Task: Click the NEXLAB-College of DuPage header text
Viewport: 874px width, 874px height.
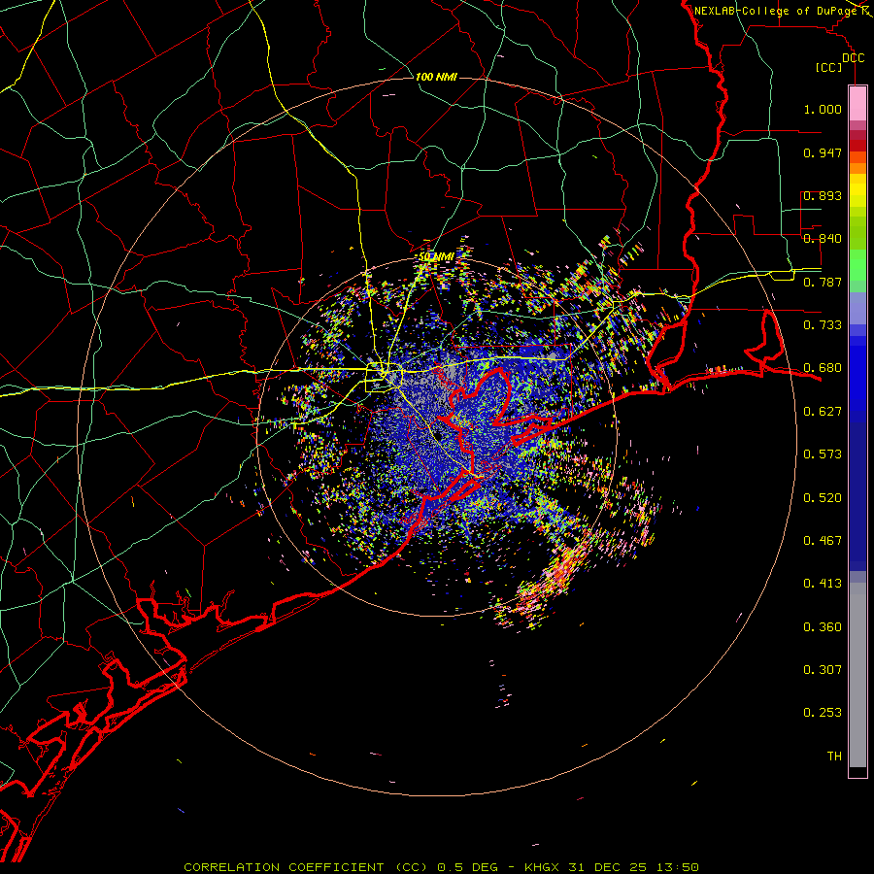Action: pyautogui.click(x=776, y=11)
